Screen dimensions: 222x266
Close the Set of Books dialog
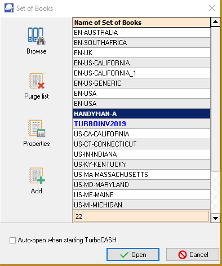212,8
